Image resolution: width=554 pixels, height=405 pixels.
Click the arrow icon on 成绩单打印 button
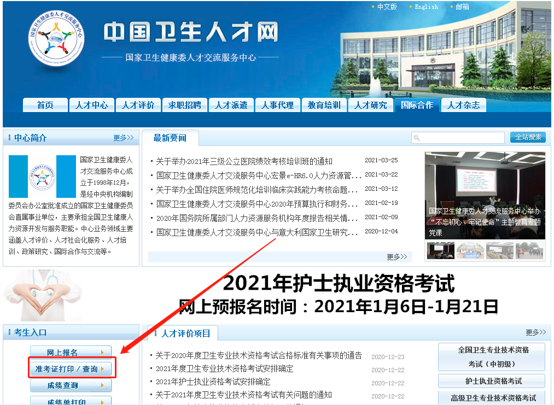pyautogui.click(x=102, y=402)
